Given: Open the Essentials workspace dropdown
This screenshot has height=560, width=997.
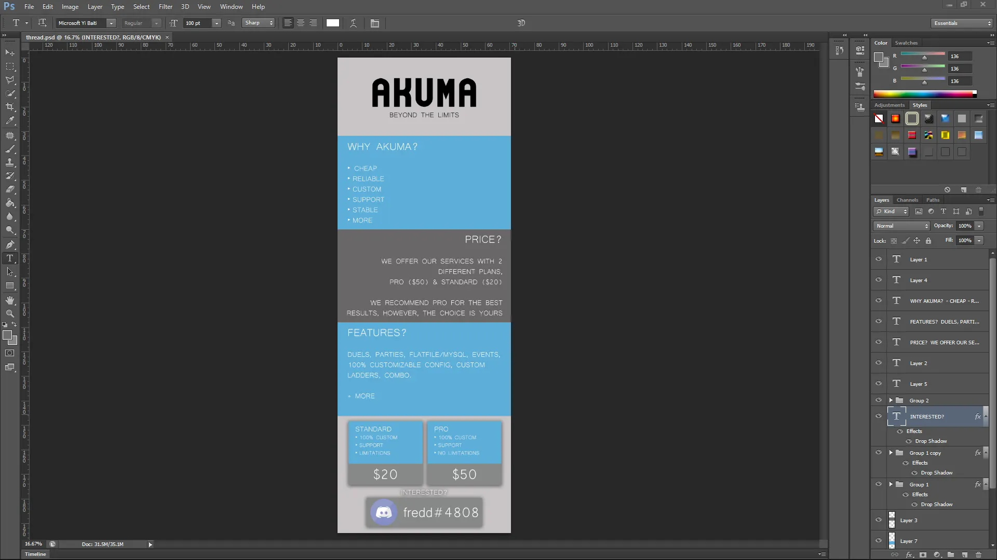Looking at the screenshot, I should pos(962,23).
